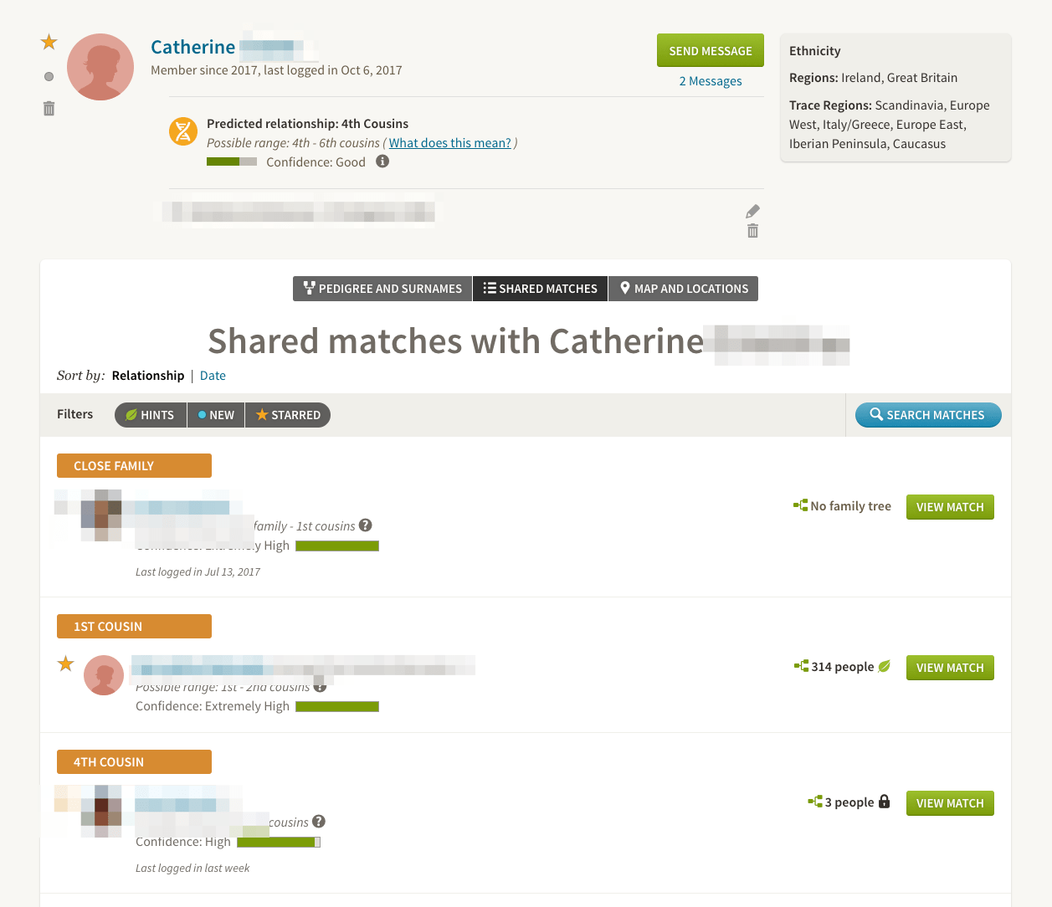1052x907 pixels.
Task: Click the orange DNA relationship icon
Action: (x=183, y=131)
